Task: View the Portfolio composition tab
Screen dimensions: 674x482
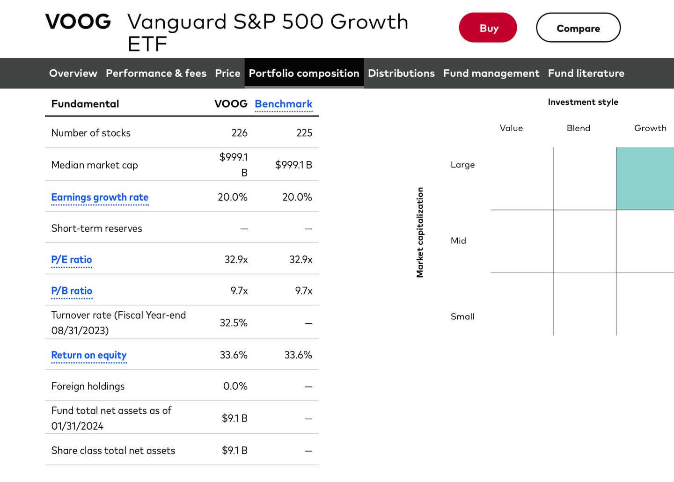Action: pos(304,73)
